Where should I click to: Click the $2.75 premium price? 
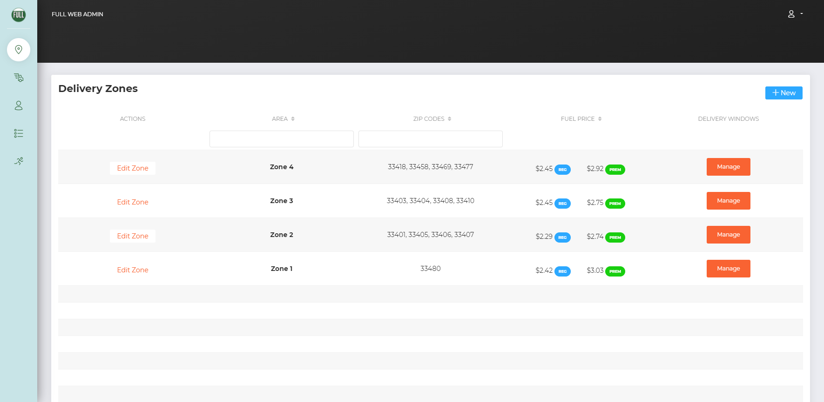pyautogui.click(x=595, y=203)
